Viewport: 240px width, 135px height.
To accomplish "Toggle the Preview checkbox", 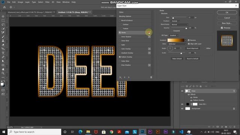I will coord(222,28).
